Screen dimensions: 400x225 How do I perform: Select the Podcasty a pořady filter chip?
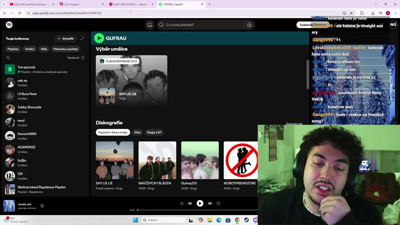pos(66,49)
